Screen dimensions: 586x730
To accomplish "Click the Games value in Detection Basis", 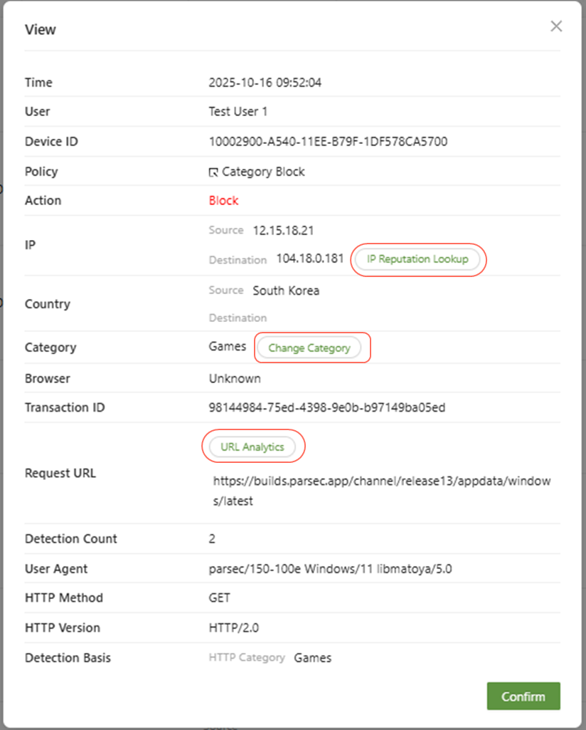I will click(x=313, y=658).
